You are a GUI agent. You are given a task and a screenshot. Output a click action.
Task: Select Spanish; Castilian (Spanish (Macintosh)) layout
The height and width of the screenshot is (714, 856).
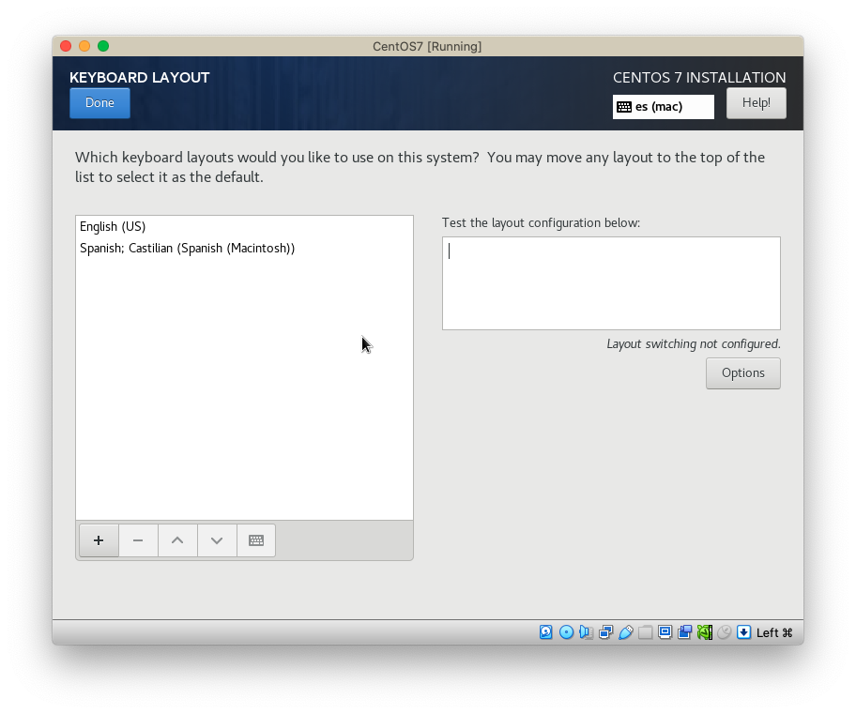click(x=187, y=248)
